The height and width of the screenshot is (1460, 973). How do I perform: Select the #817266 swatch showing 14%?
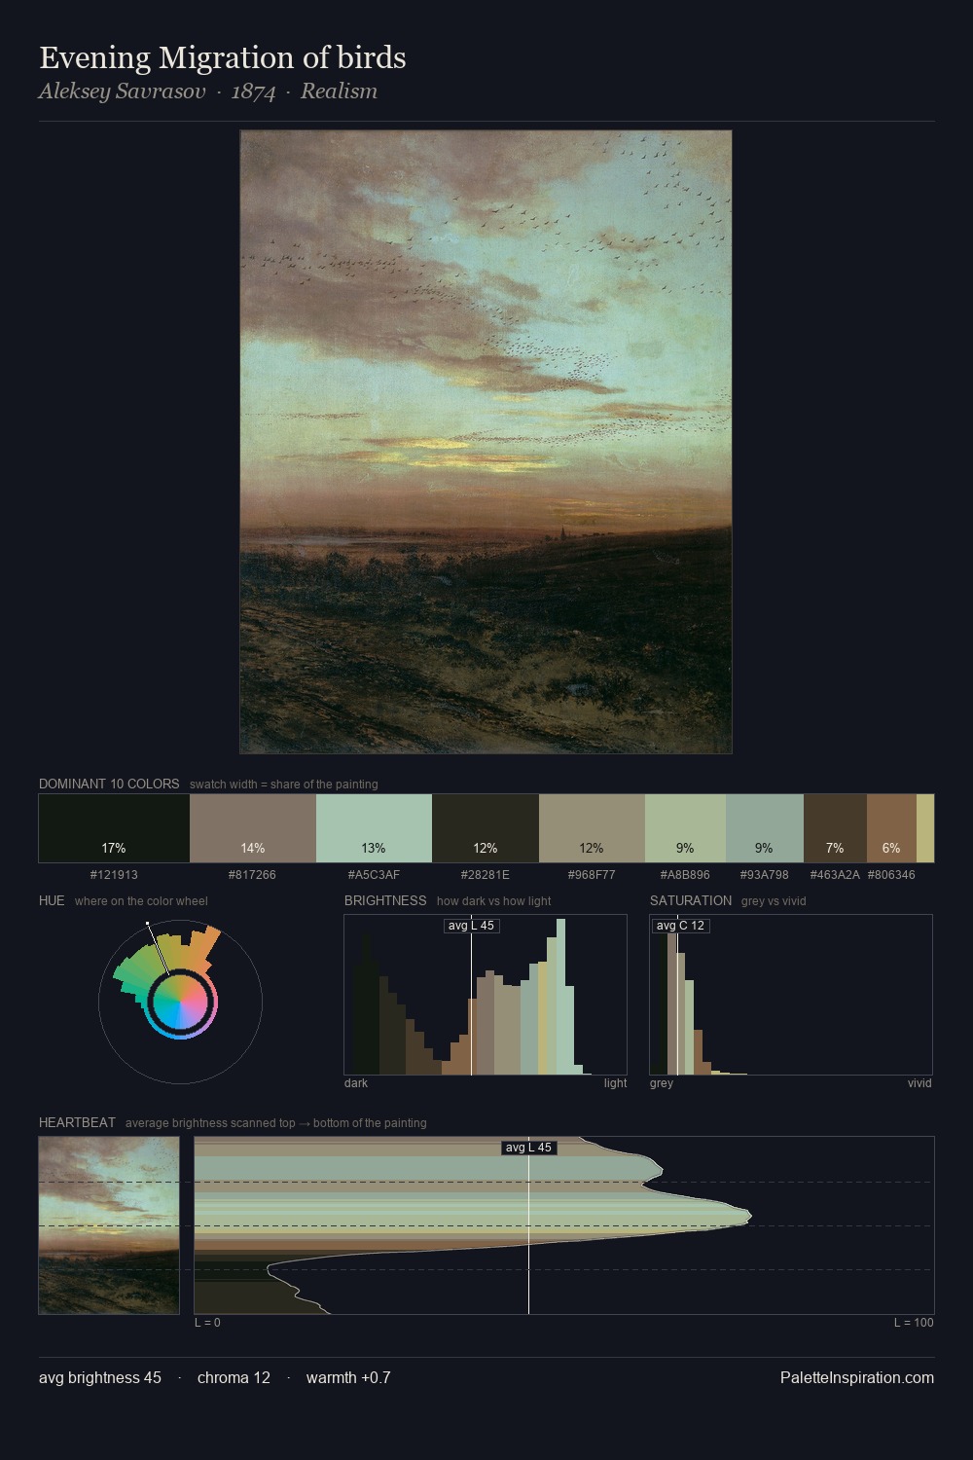pyautogui.click(x=253, y=828)
